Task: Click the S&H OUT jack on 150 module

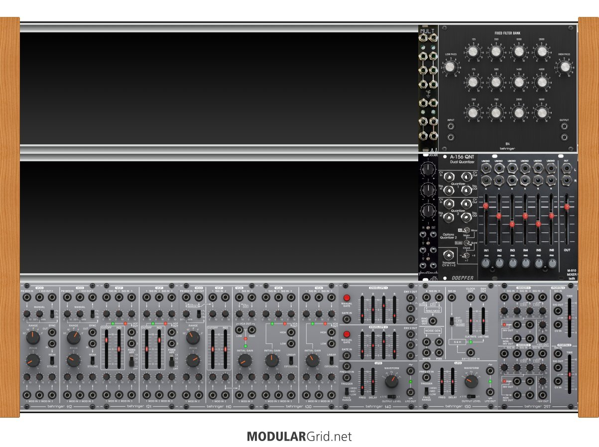Action: [483, 298]
